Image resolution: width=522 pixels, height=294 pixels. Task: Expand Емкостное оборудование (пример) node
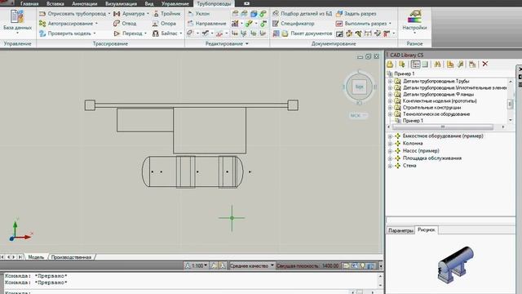pyautogui.click(x=390, y=136)
